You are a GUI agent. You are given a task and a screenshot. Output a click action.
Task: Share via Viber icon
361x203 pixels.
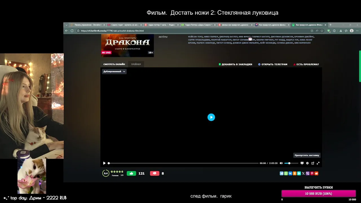pyautogui.click(x=308, y=173)
